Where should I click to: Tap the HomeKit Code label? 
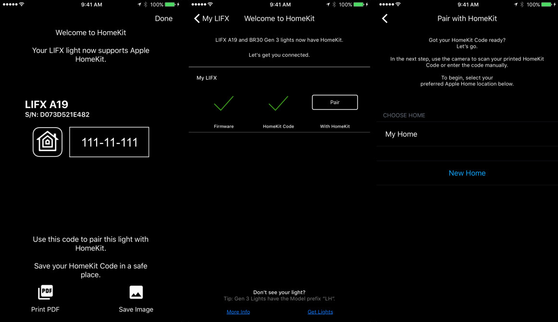pyautogui.click(x=279, y=126)
